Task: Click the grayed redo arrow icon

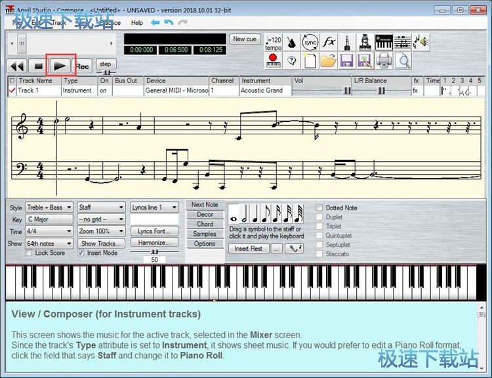Action: 182,22
